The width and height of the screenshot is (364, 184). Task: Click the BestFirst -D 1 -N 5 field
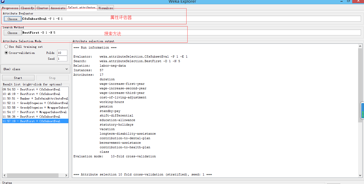coord(191,33)
